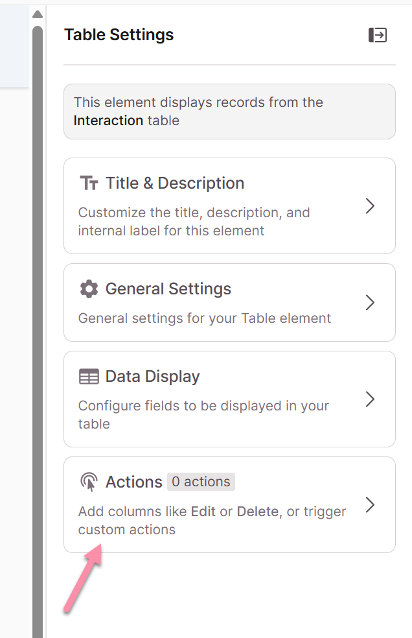The height and width of the screenshot is (638, 412).
Task: Open the Data Display heading
Action: click(152, 376)
